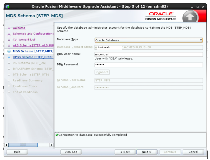Click the Upgrade Assistant window title icon

click(x=7, y=7)
